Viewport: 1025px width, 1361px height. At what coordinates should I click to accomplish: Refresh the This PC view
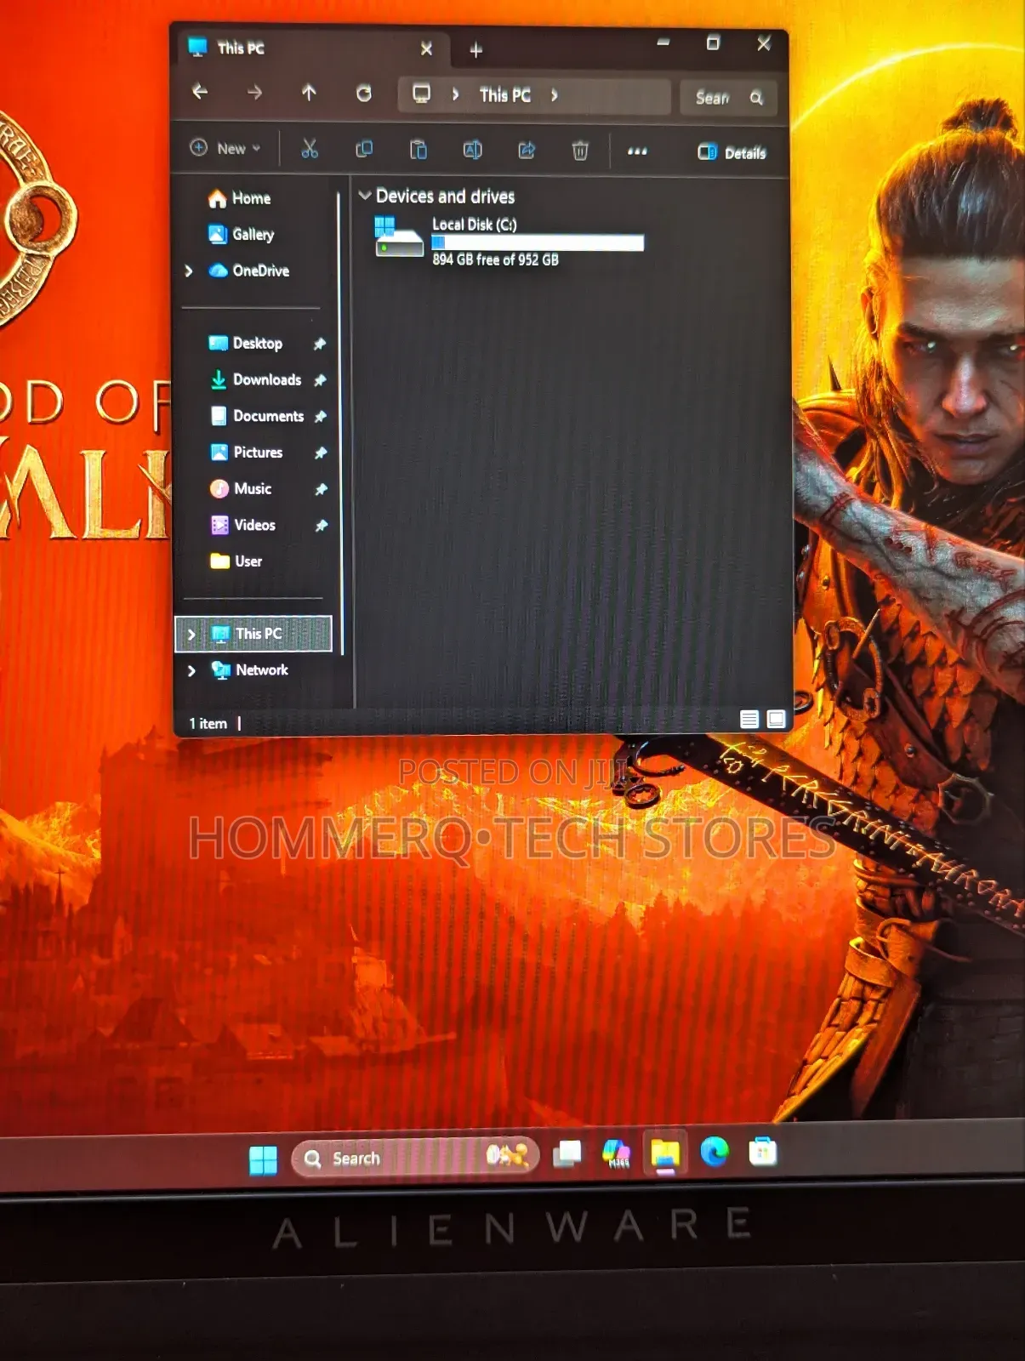click(363, 94)
